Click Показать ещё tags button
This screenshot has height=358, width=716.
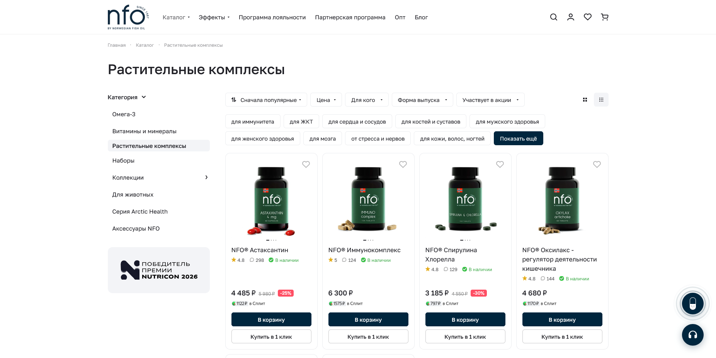pos(518,138)
